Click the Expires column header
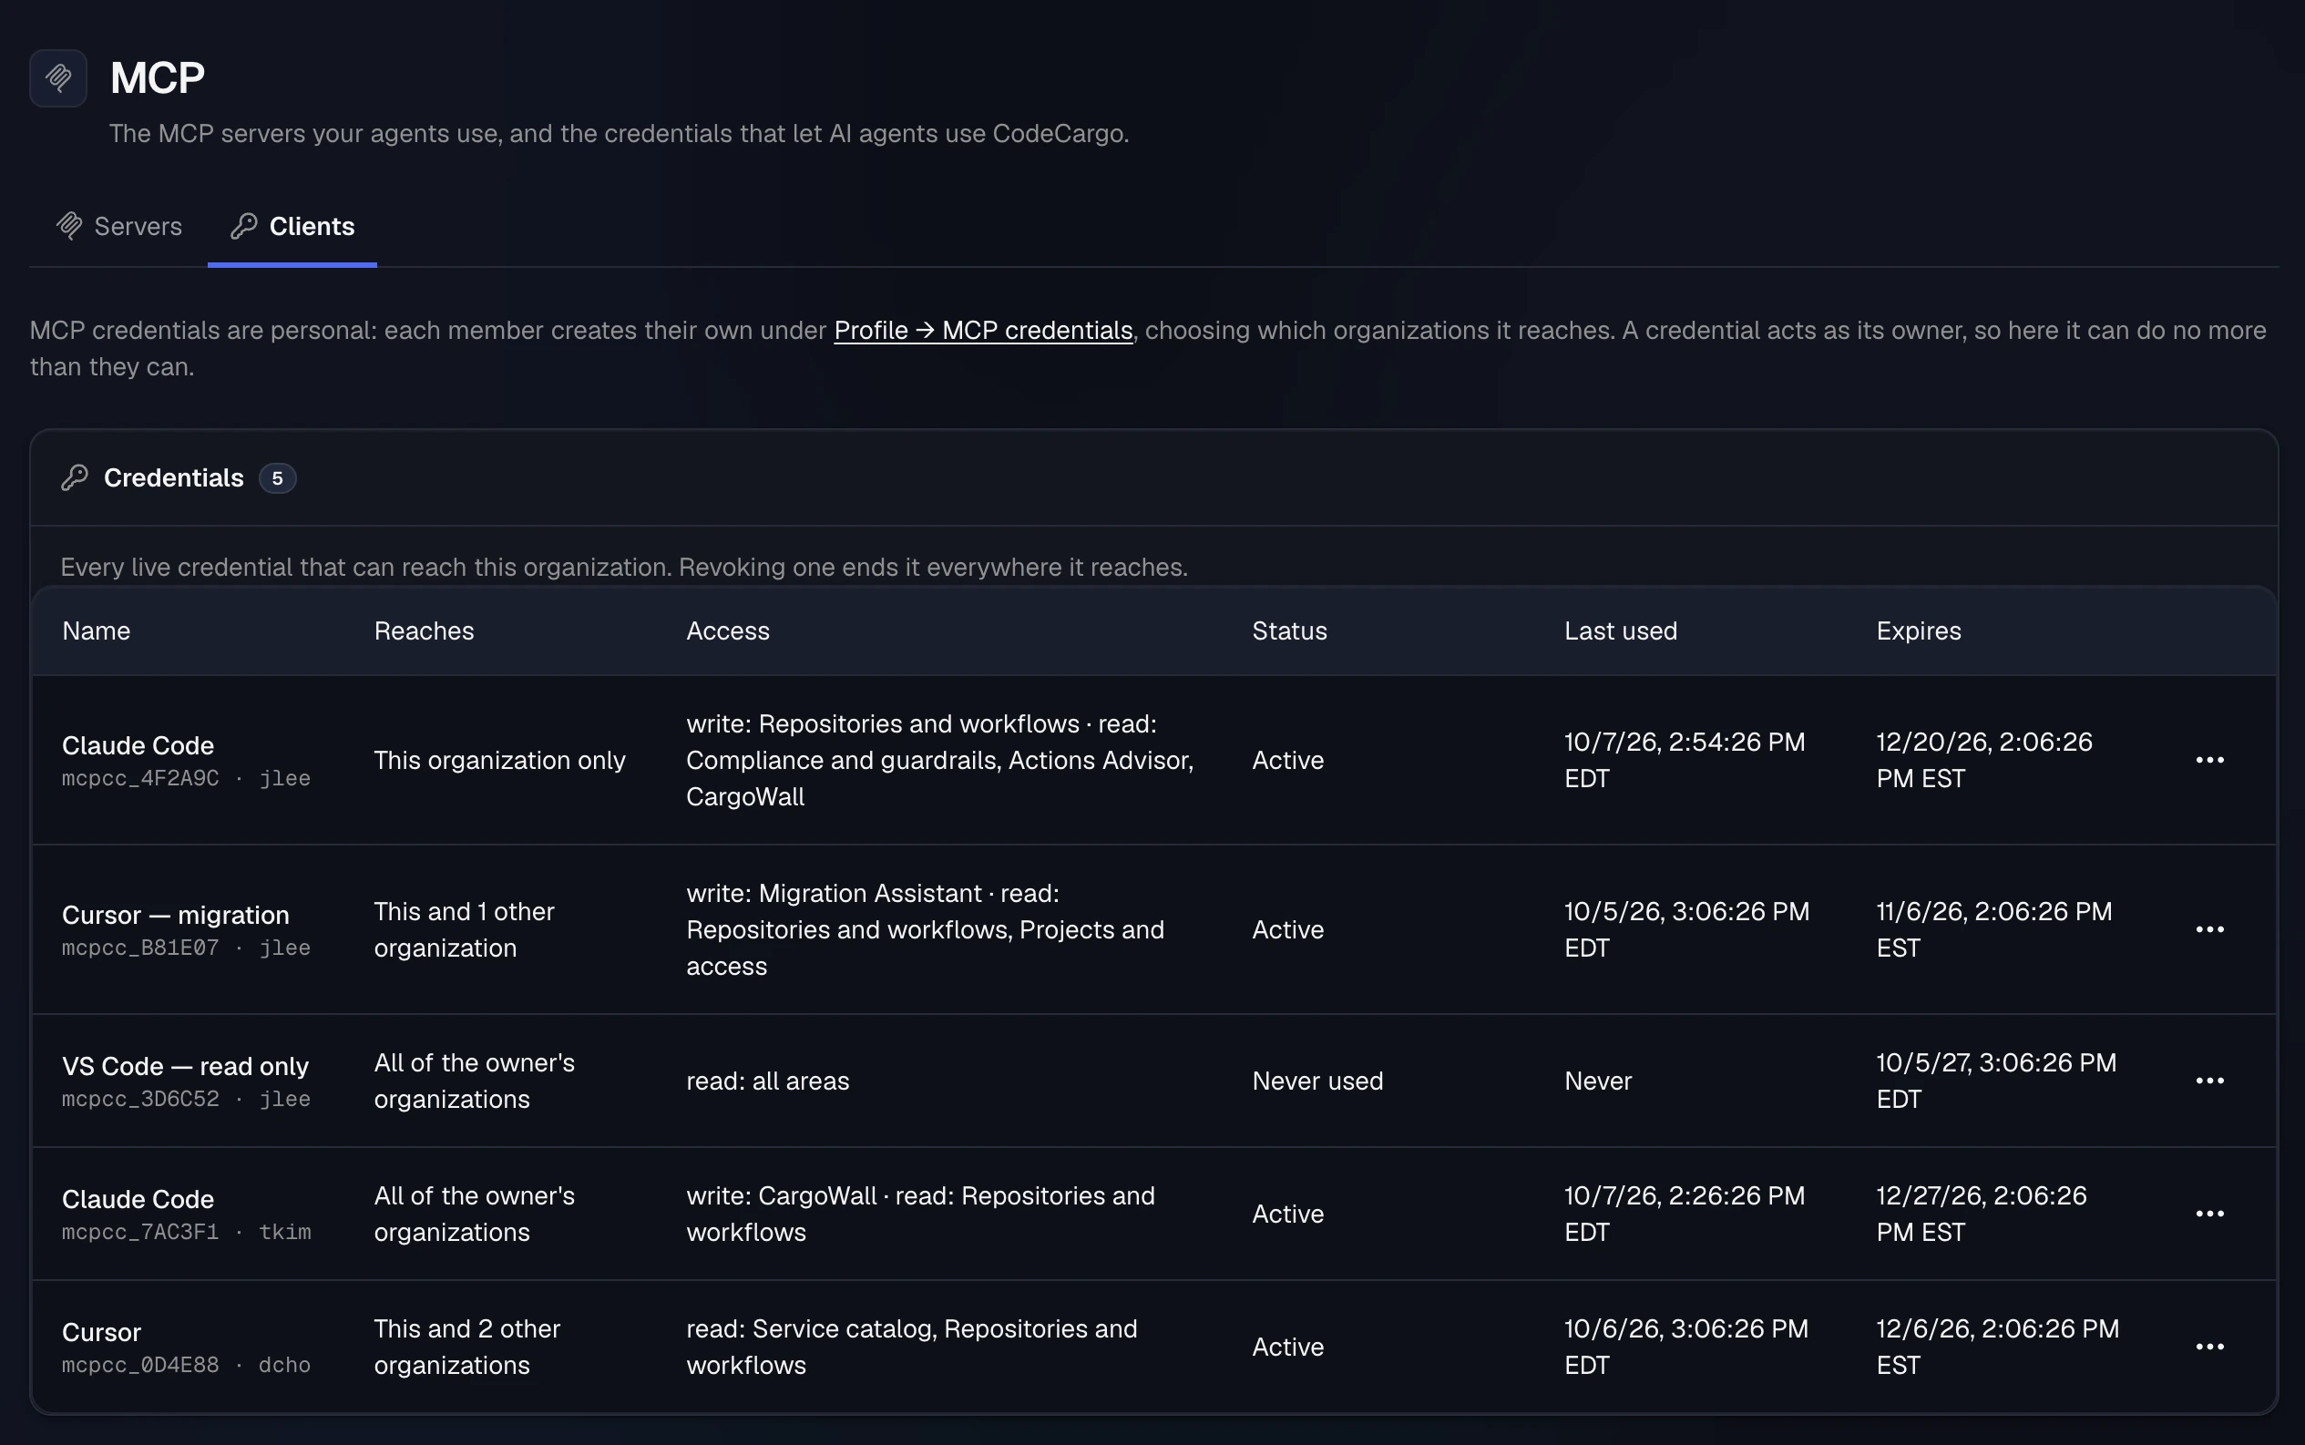This screenshot has height=1445, width=2305. [1918, 630]
